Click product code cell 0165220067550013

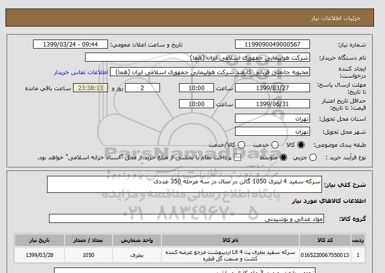tap(325, 255)
